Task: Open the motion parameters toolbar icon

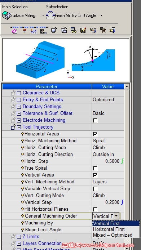Action: (34, 31)
